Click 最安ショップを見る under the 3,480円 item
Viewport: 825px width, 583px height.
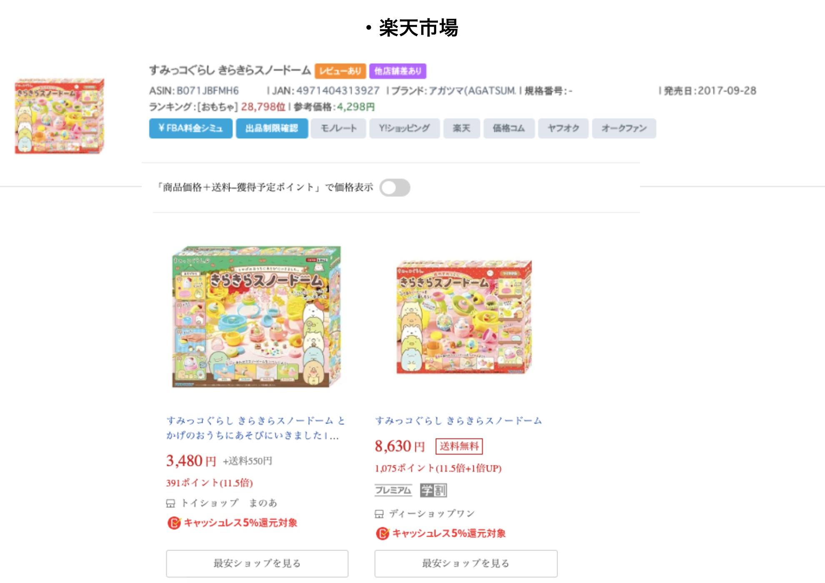(x=257, y=563)
